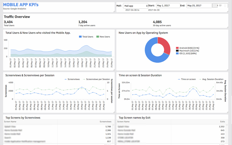Screen dimensions: 232x145
Task: Grab resize handle of title widget
Action: click(114, 11)
